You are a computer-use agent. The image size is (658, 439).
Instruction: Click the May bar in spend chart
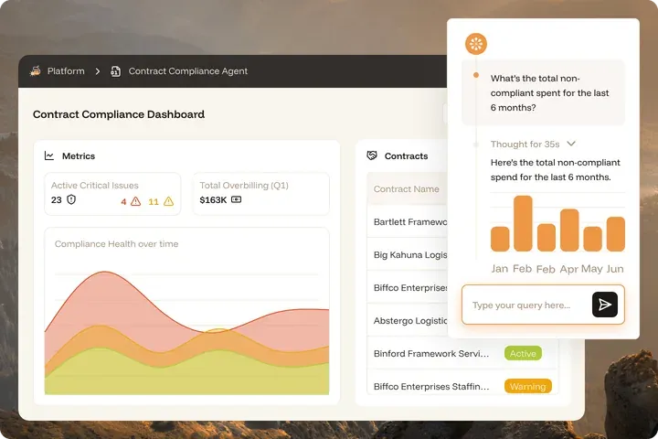pyautogui.click(x=592, y=239)
